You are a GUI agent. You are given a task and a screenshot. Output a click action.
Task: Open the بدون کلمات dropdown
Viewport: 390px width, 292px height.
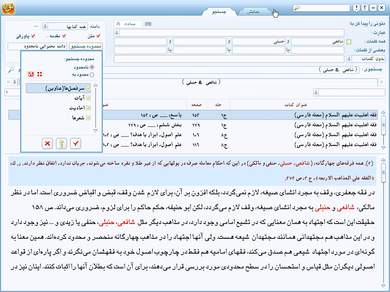pyautogui.click(x=349, y=59)
